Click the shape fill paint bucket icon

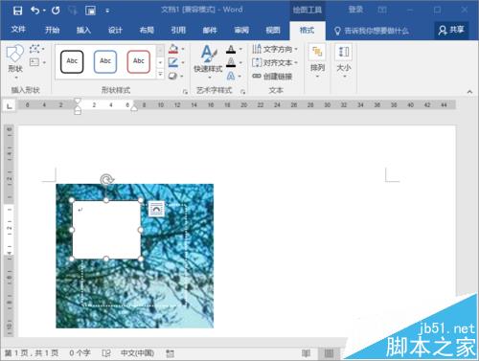coord(173,49)
